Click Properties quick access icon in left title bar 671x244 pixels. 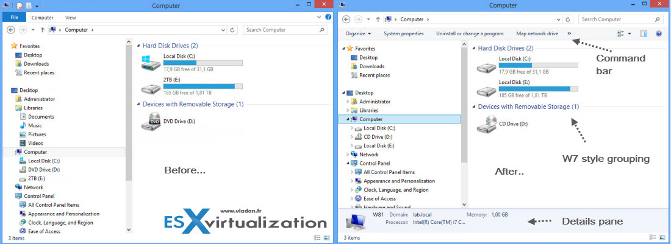20,5
